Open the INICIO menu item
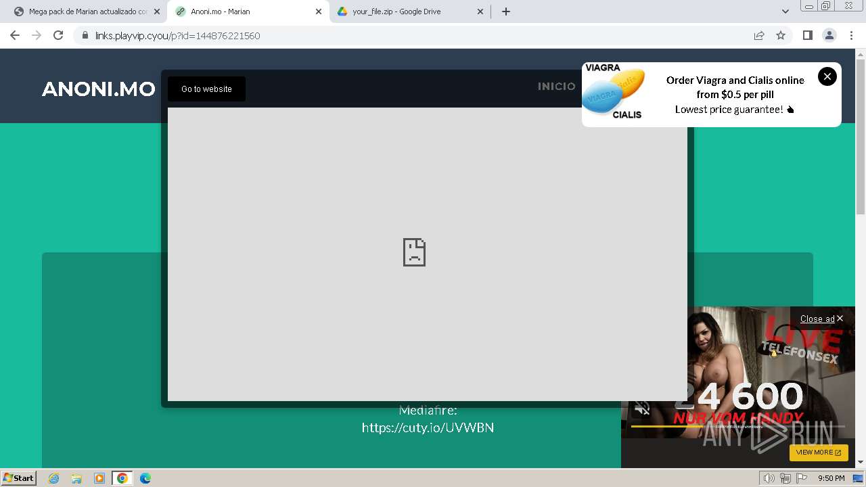 coord(556,86)
